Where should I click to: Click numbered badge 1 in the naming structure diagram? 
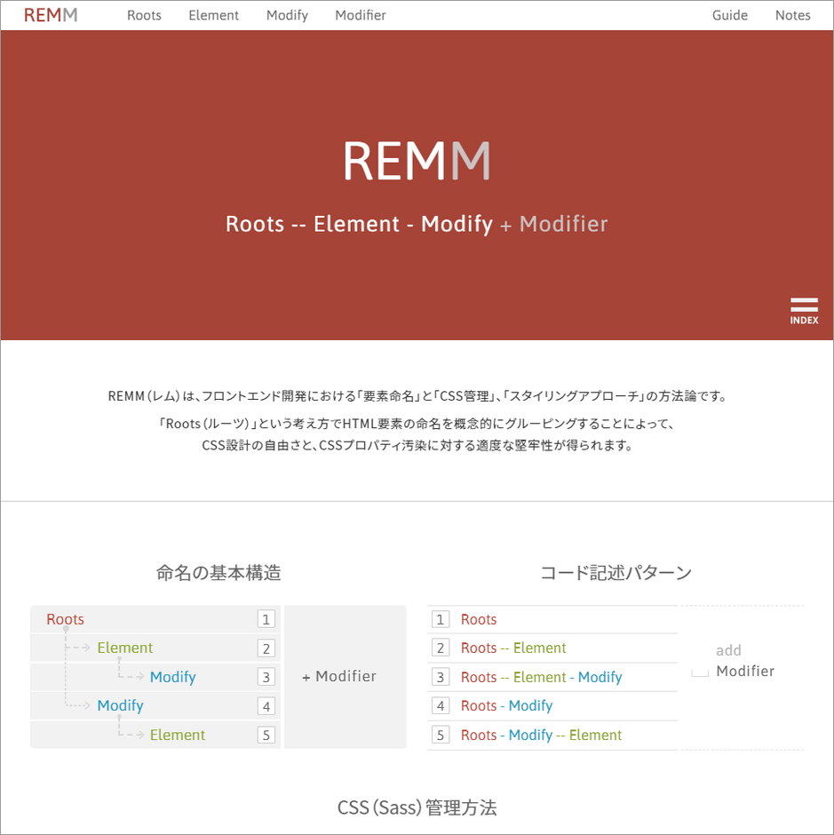pyautogui.click(x=266, y=619)
